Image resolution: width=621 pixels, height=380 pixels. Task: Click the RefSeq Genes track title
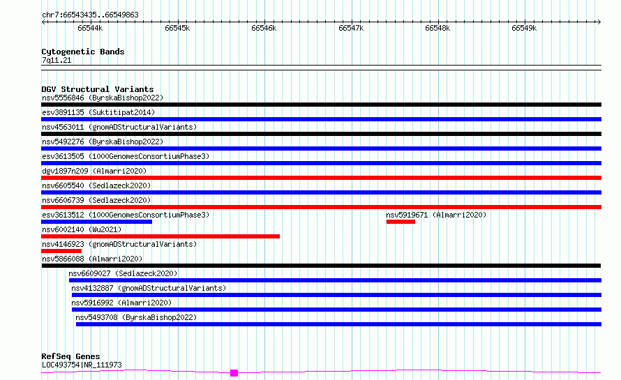point(70,357)
